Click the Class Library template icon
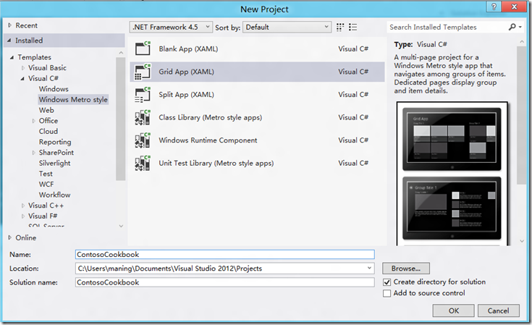532x325 pixels. tap(143, 117)
